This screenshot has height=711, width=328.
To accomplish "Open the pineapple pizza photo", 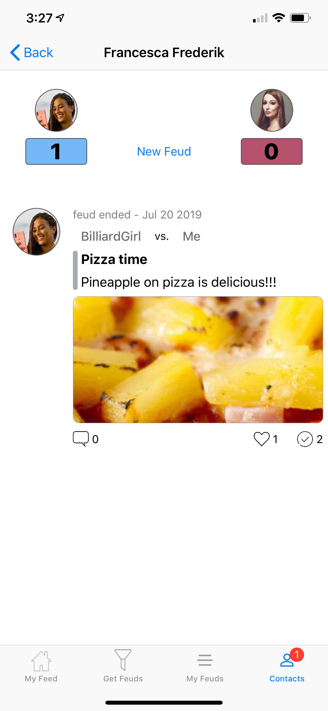I will coord(198,360).
